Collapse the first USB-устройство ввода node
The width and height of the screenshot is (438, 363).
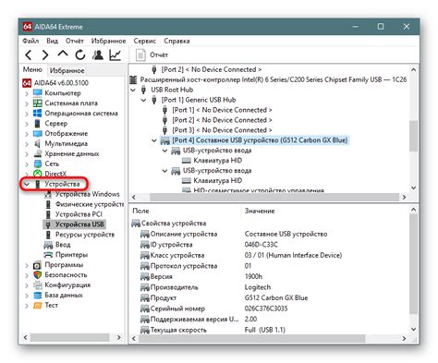click(x=164, y=151)
